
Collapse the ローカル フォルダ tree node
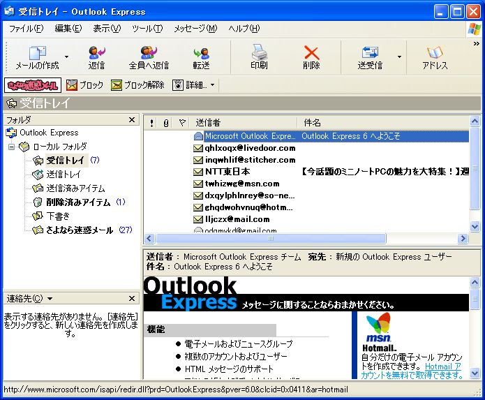[x=11, y=147]
